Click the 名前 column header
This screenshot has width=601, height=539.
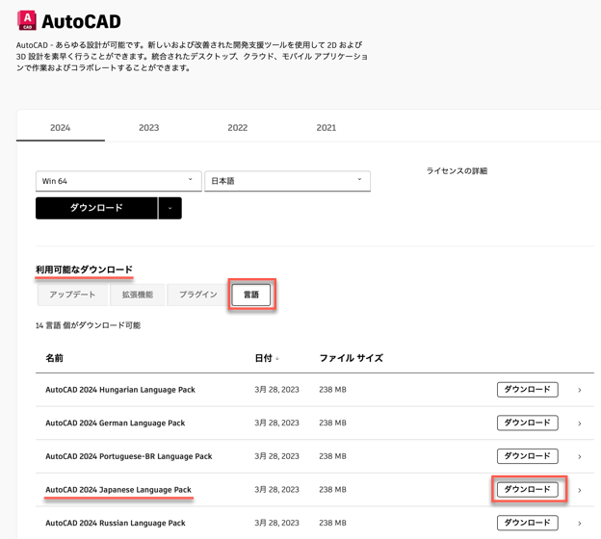pos(55,358)
